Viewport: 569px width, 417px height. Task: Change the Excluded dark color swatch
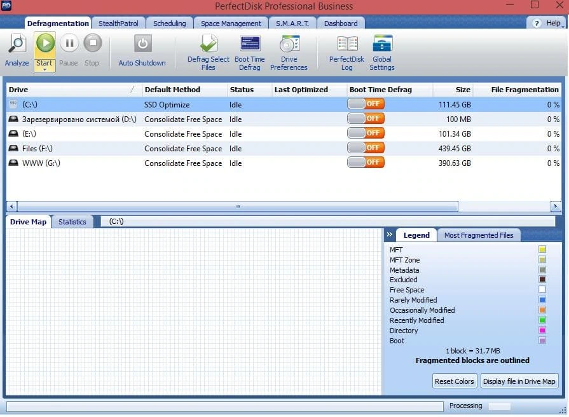tap(542, 280)
